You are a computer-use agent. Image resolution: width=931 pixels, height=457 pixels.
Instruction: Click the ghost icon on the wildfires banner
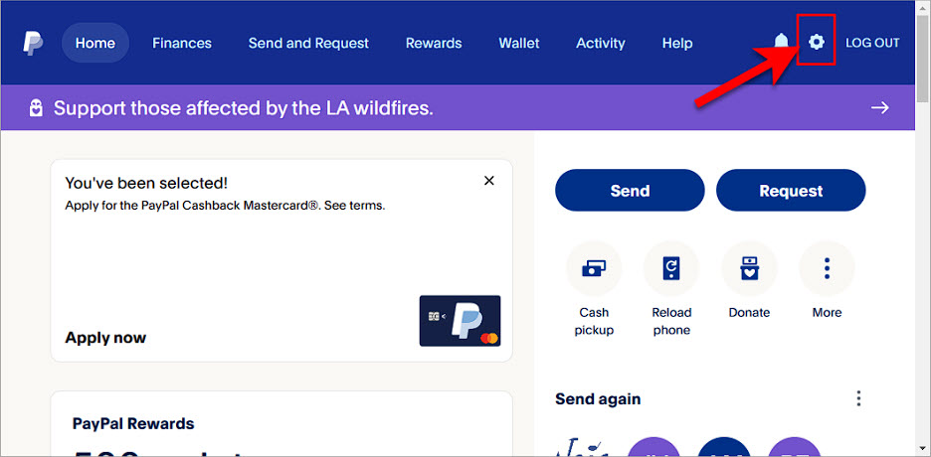tap(36, 108)
